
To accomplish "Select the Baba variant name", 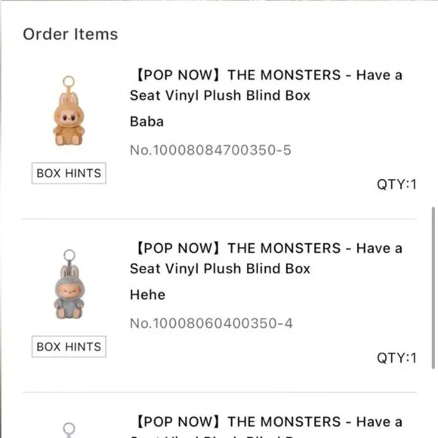I will point(147,122).
